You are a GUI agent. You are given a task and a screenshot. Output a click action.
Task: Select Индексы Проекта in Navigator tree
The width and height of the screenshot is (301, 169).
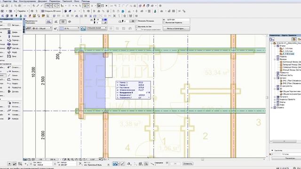click(286, 100)
